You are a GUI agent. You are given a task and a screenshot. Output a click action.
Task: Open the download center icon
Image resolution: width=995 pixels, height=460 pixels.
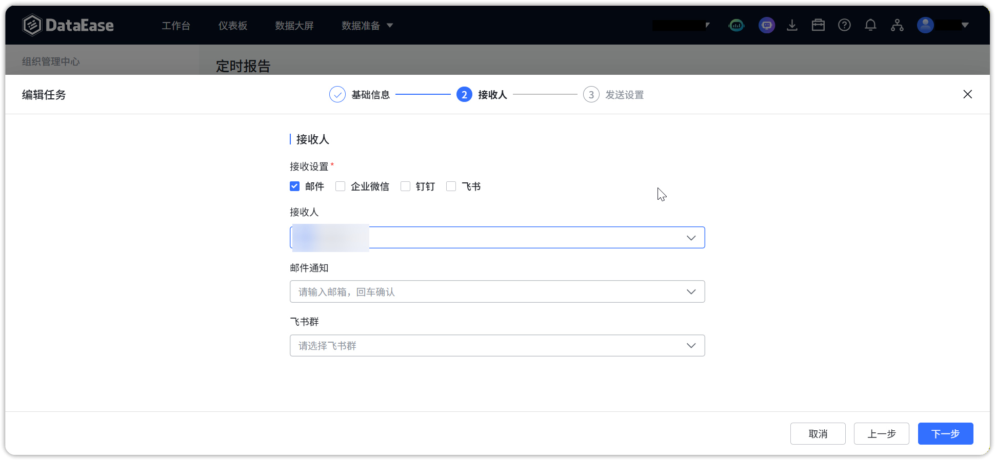coord(792,25)
